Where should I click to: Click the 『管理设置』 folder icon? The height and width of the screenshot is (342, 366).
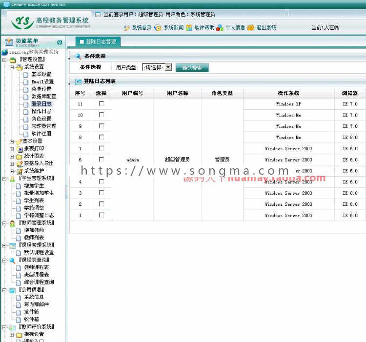tap(13, 60)
